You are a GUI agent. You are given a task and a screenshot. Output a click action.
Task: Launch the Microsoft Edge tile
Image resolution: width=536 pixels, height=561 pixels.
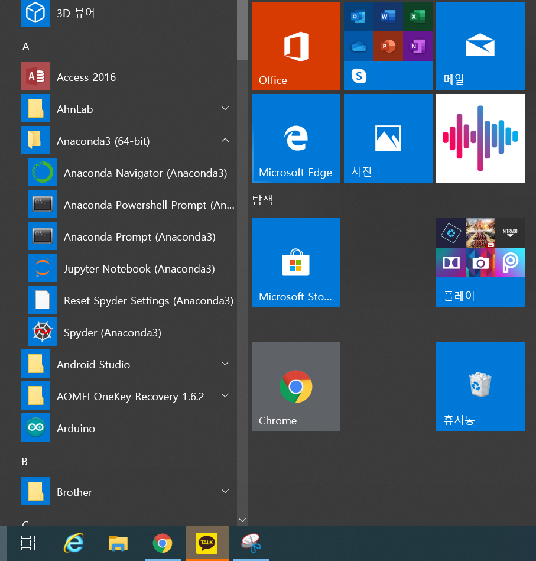click(x=296, y=138)
